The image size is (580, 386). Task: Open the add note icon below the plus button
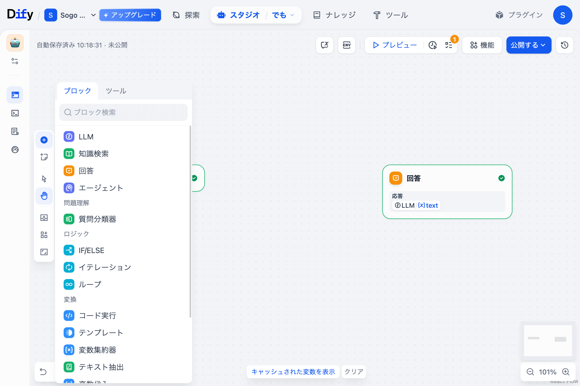pos(44,157)
